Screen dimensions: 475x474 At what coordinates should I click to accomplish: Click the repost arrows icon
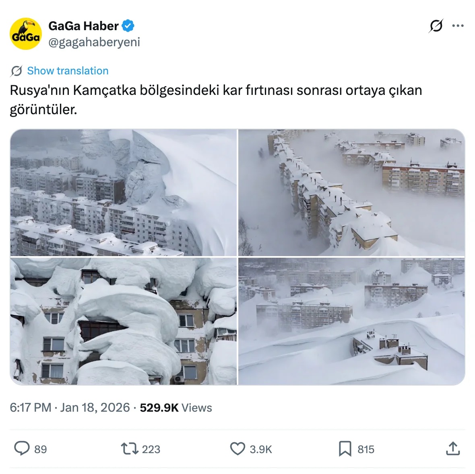coord(130,449)
